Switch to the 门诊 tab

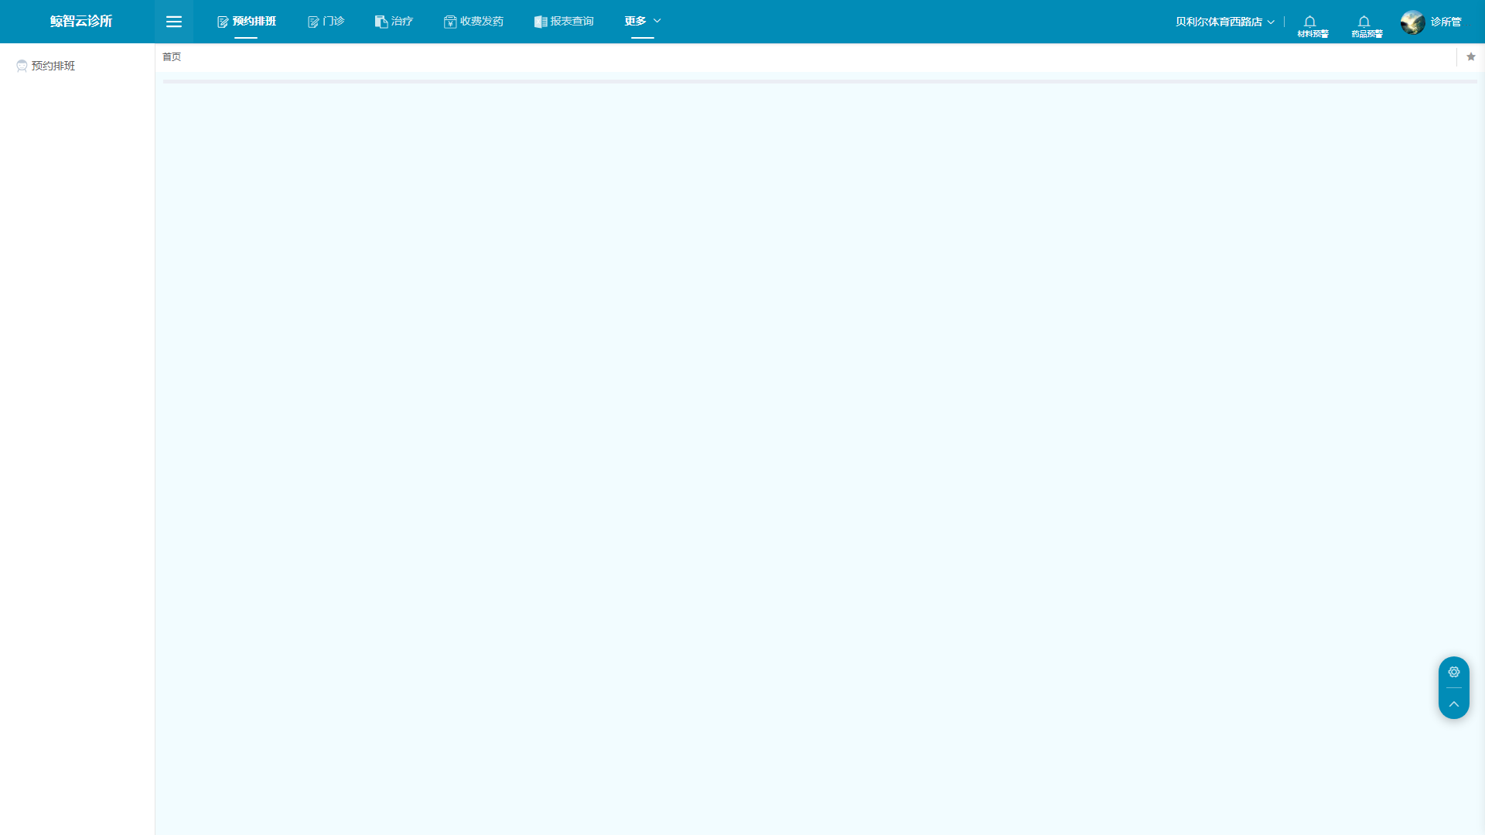[x=326, y=22]
